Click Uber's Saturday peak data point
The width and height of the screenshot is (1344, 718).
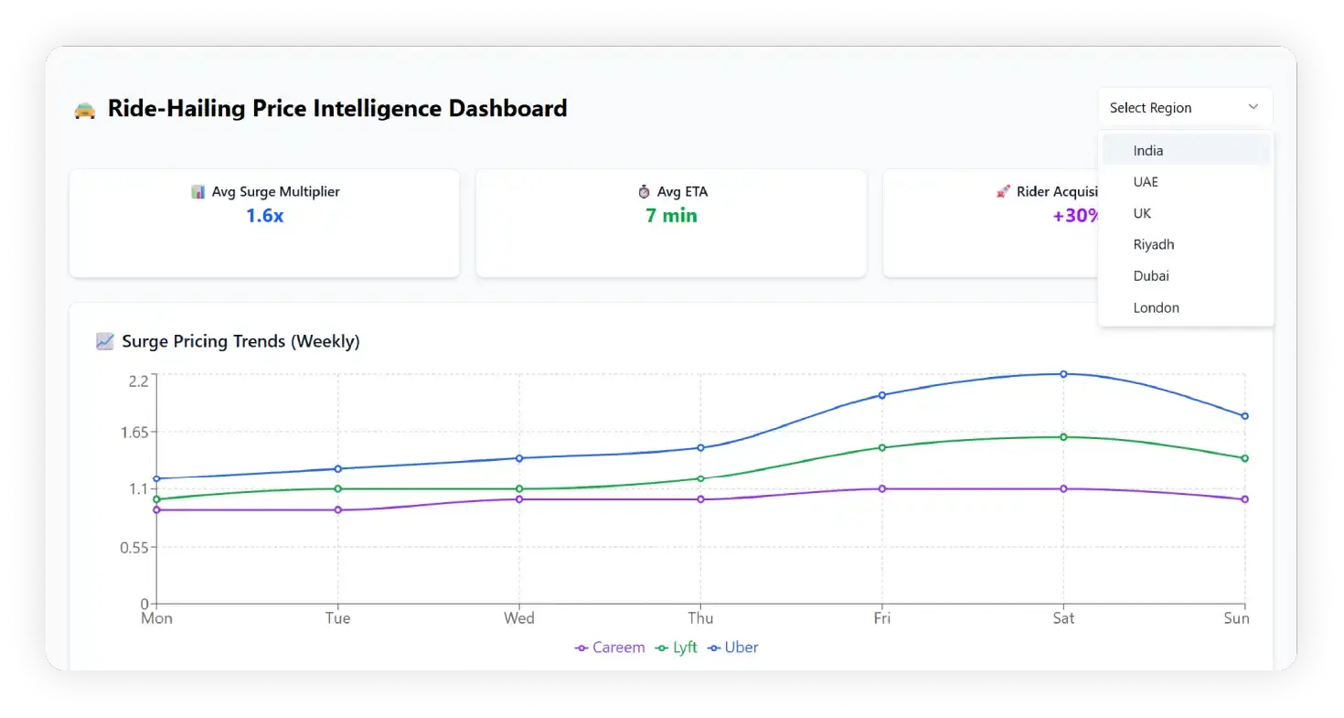[1063, 374]
